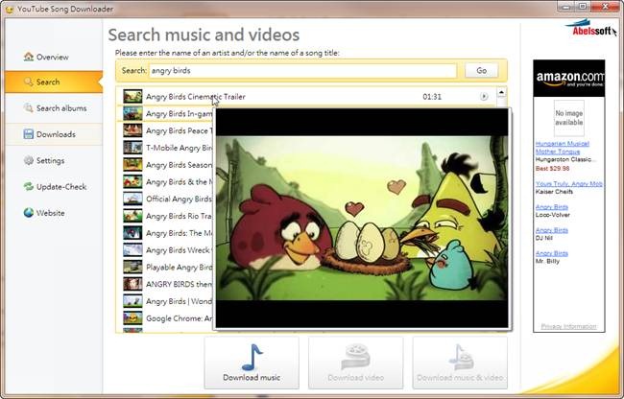The width and height of the screenshot is (624, 399).
Task: Click the Download video button
Action: (x=356, y=364)
